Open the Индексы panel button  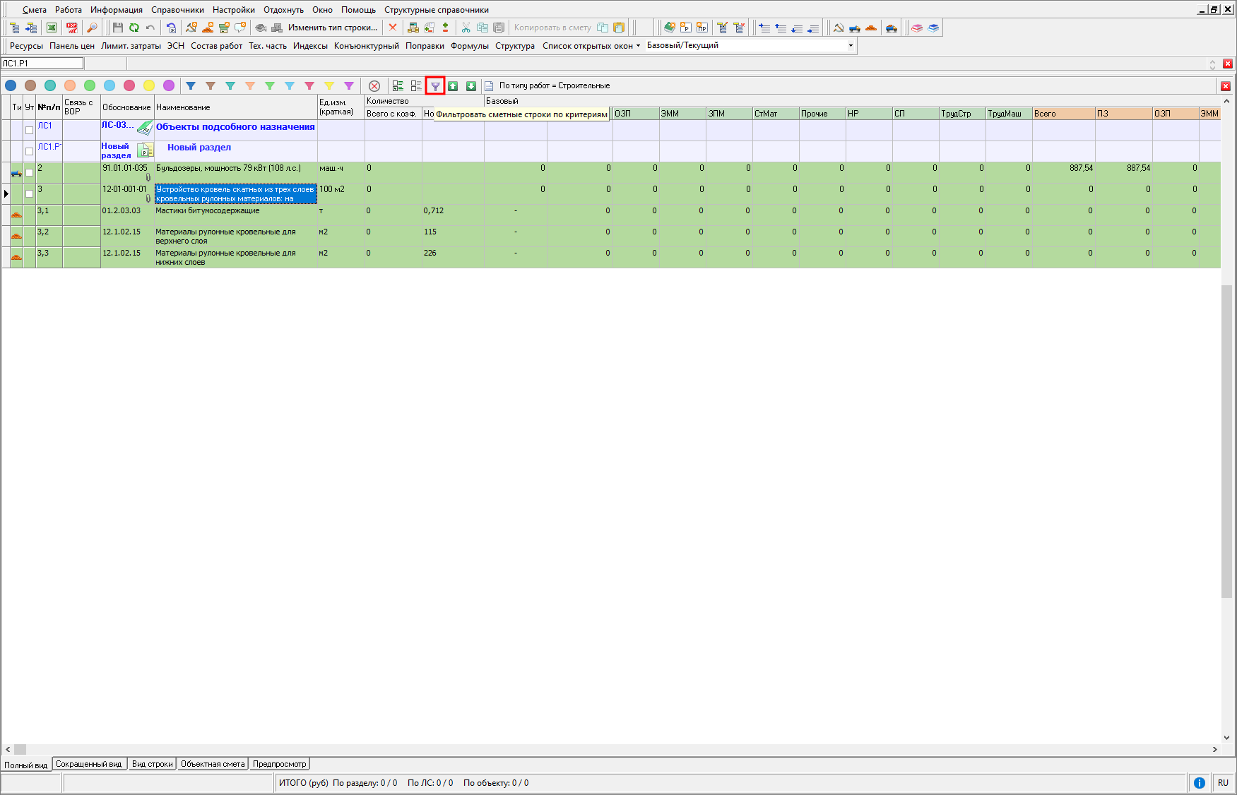click(x=310, y=46)
